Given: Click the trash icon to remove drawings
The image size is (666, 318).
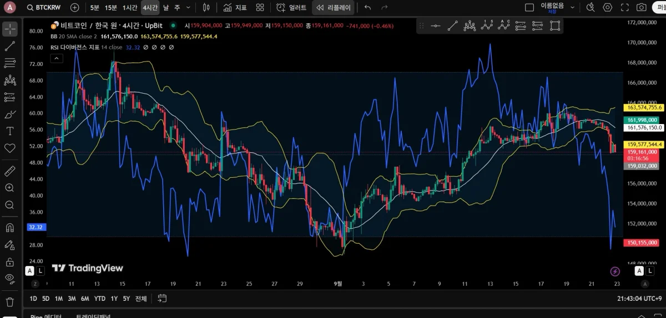Looking at the screenshot, I should tap(9, 302).
